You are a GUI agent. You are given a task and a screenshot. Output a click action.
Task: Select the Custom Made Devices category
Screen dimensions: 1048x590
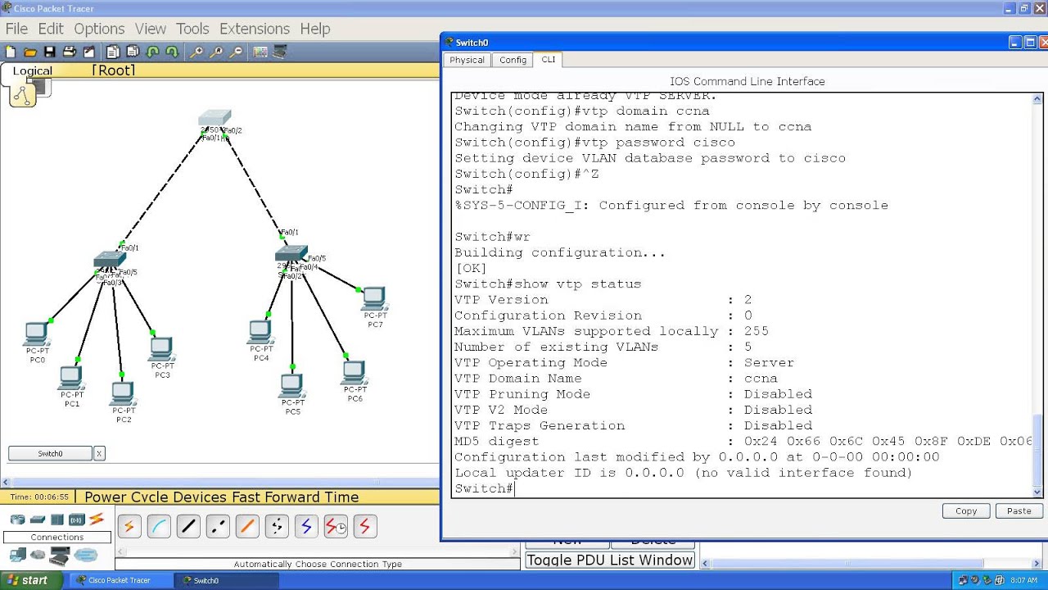[60, 557]
